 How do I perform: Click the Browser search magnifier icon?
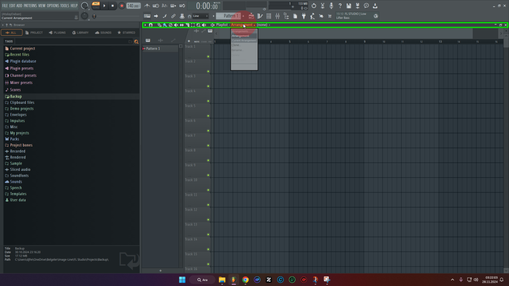tap(136, 42)
